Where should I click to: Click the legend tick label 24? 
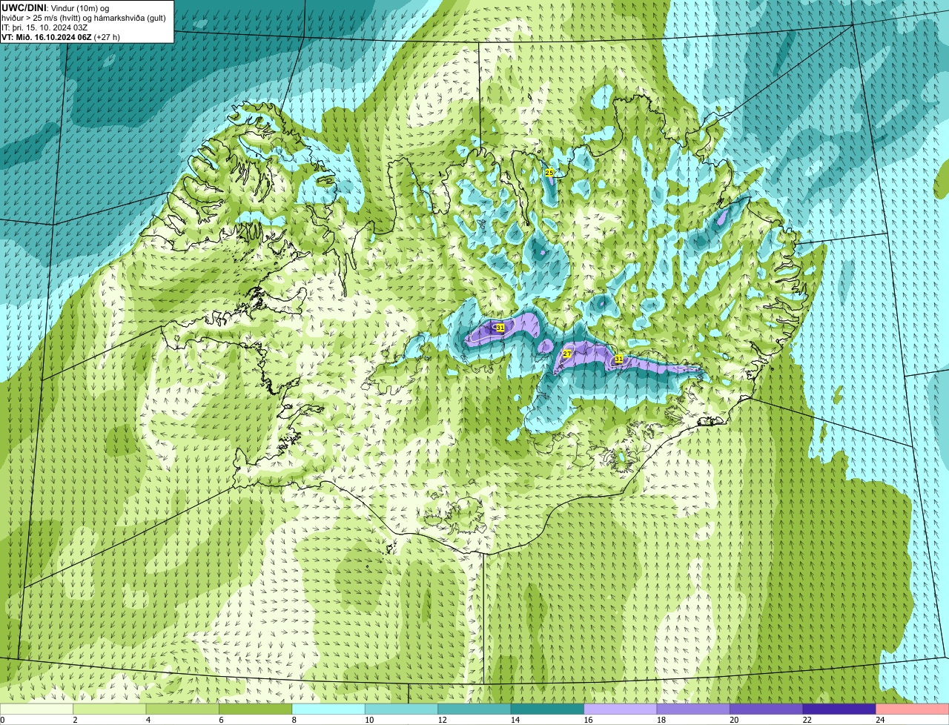879,720
